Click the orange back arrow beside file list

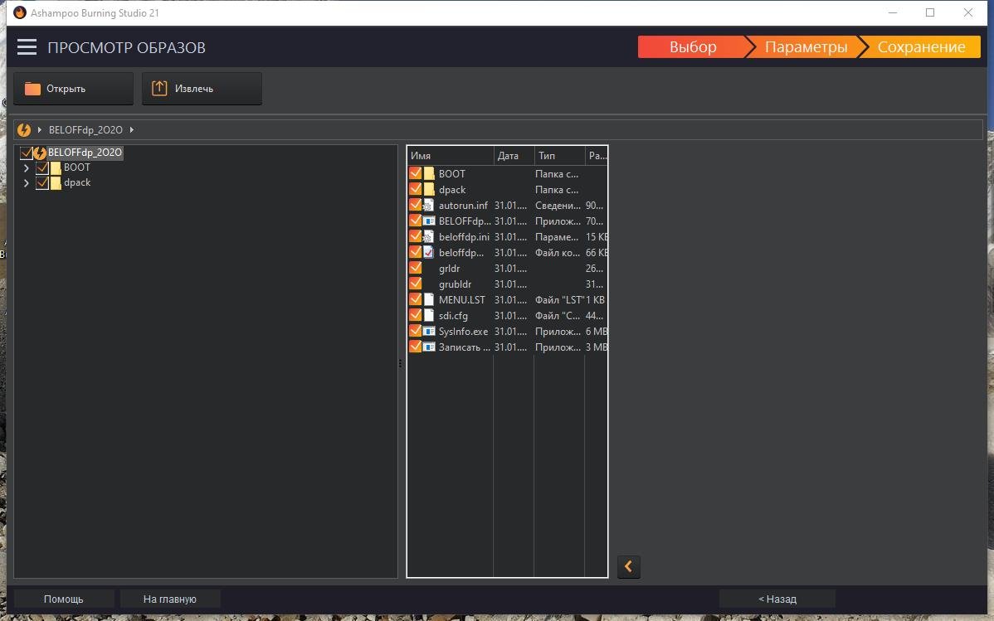tap(628, 566)
